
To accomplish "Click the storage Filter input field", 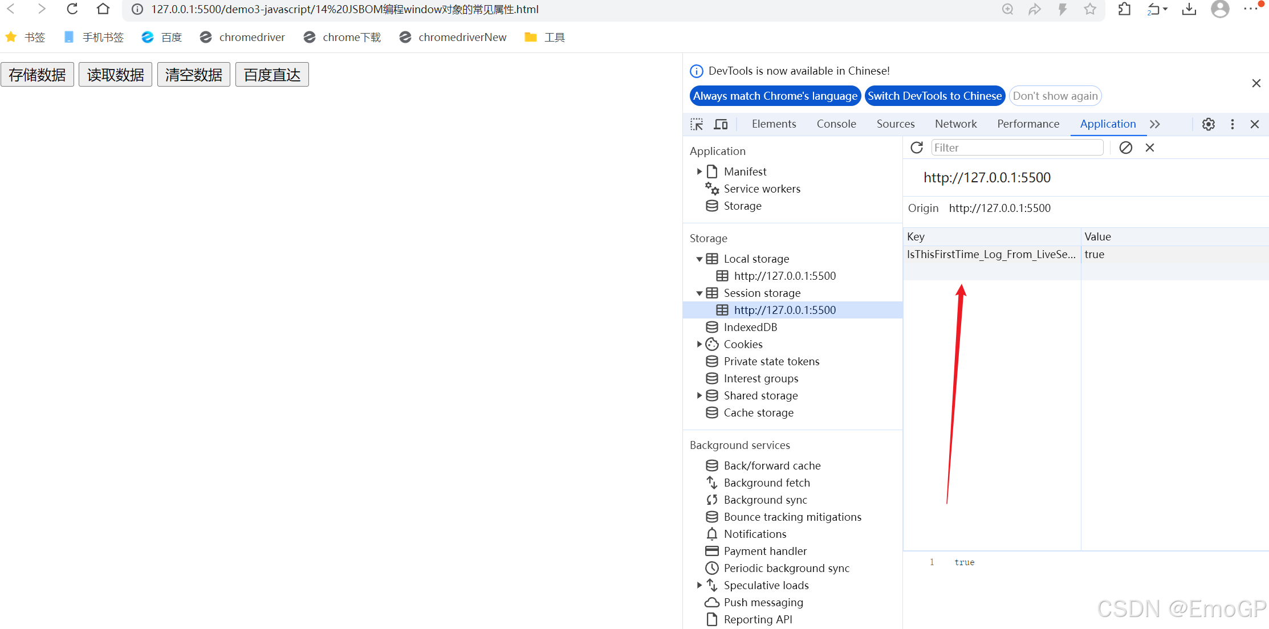I will pos(1016,148).
